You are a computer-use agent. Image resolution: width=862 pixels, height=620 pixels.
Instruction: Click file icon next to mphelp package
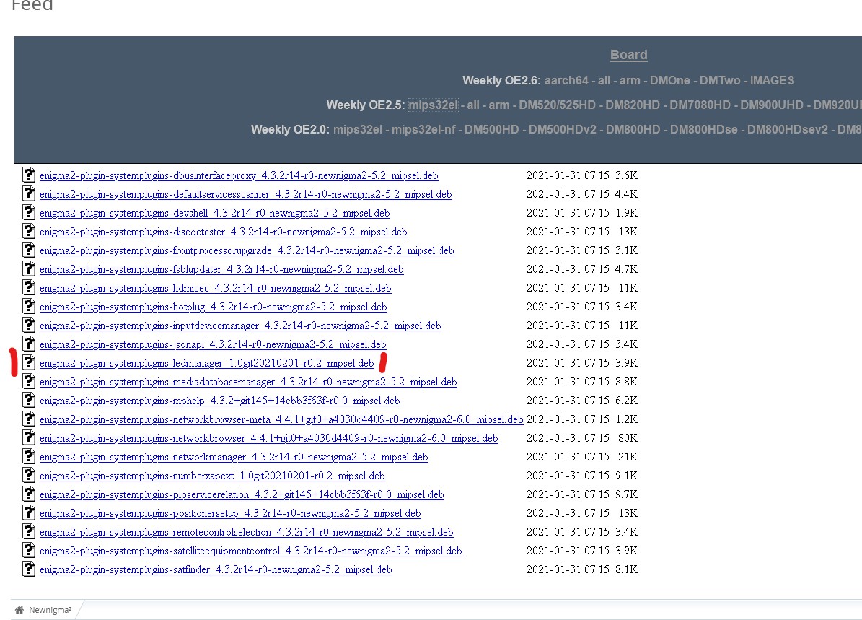[28, 401]
